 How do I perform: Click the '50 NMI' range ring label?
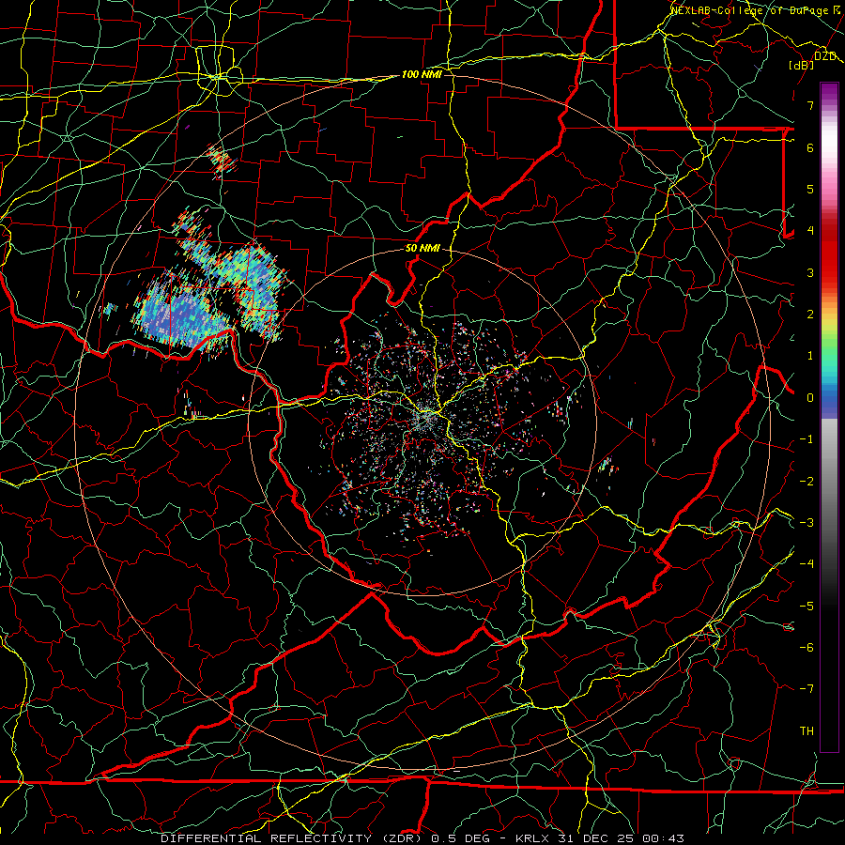pos(422,249)
